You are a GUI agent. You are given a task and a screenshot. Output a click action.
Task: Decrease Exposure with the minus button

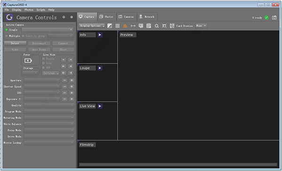coord(64,99)
